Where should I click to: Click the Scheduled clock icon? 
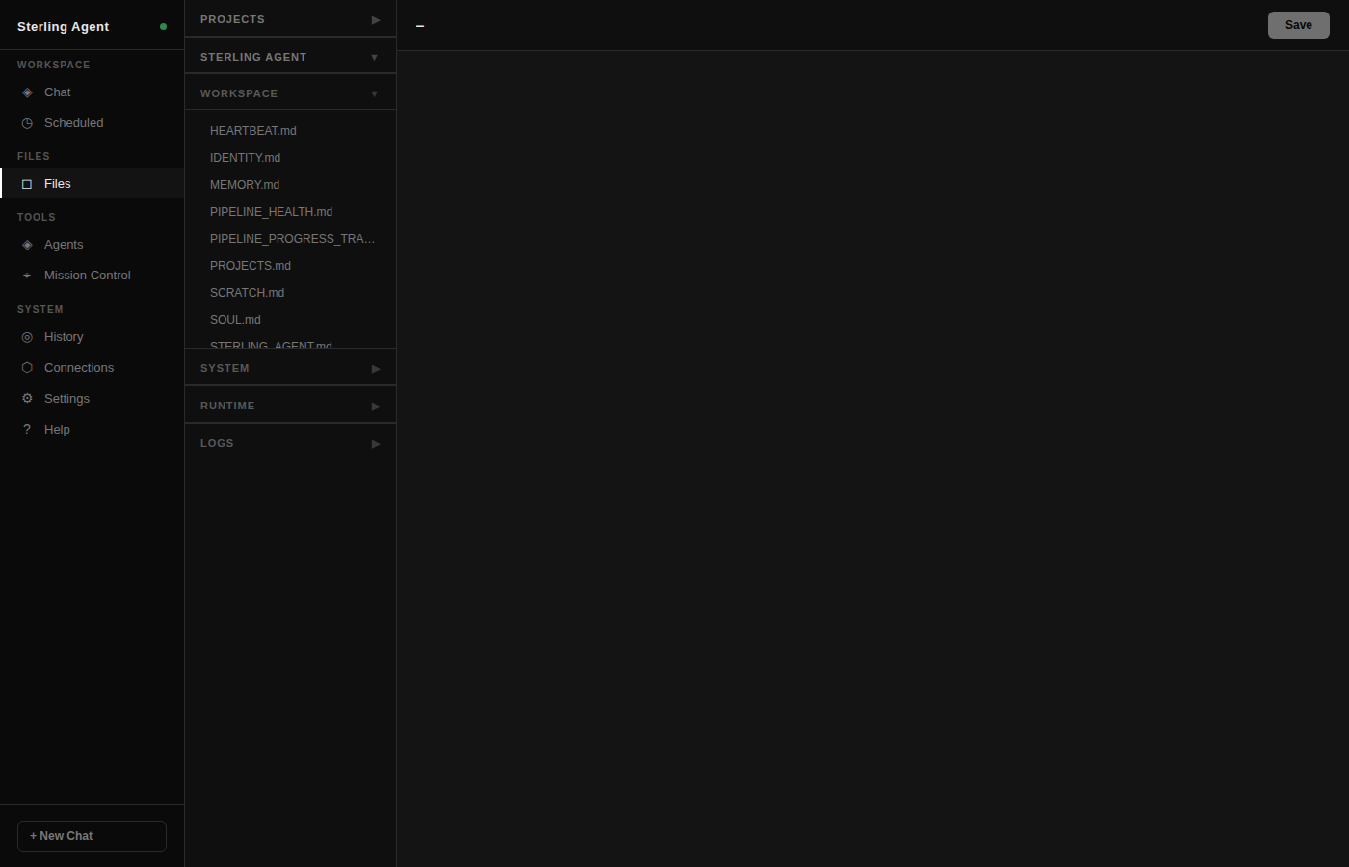coord(27,123)
